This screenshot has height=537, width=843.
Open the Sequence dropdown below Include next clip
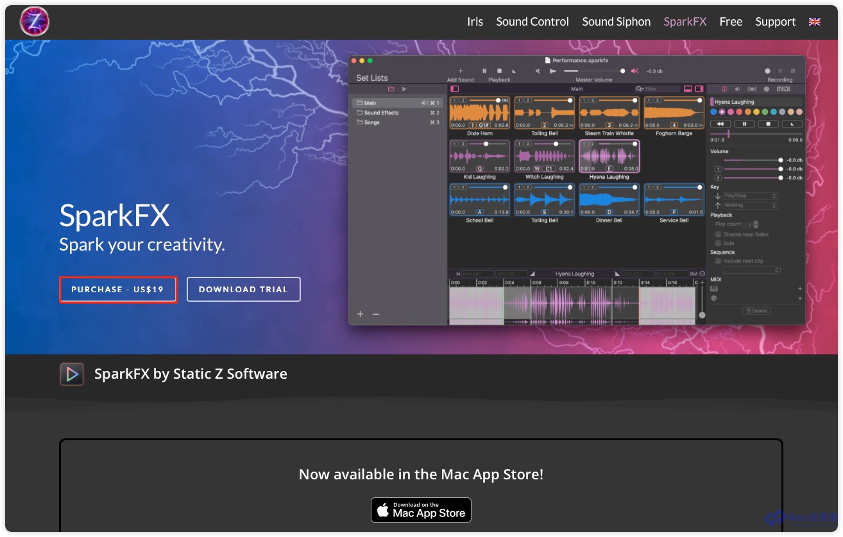tap(751, 270)
